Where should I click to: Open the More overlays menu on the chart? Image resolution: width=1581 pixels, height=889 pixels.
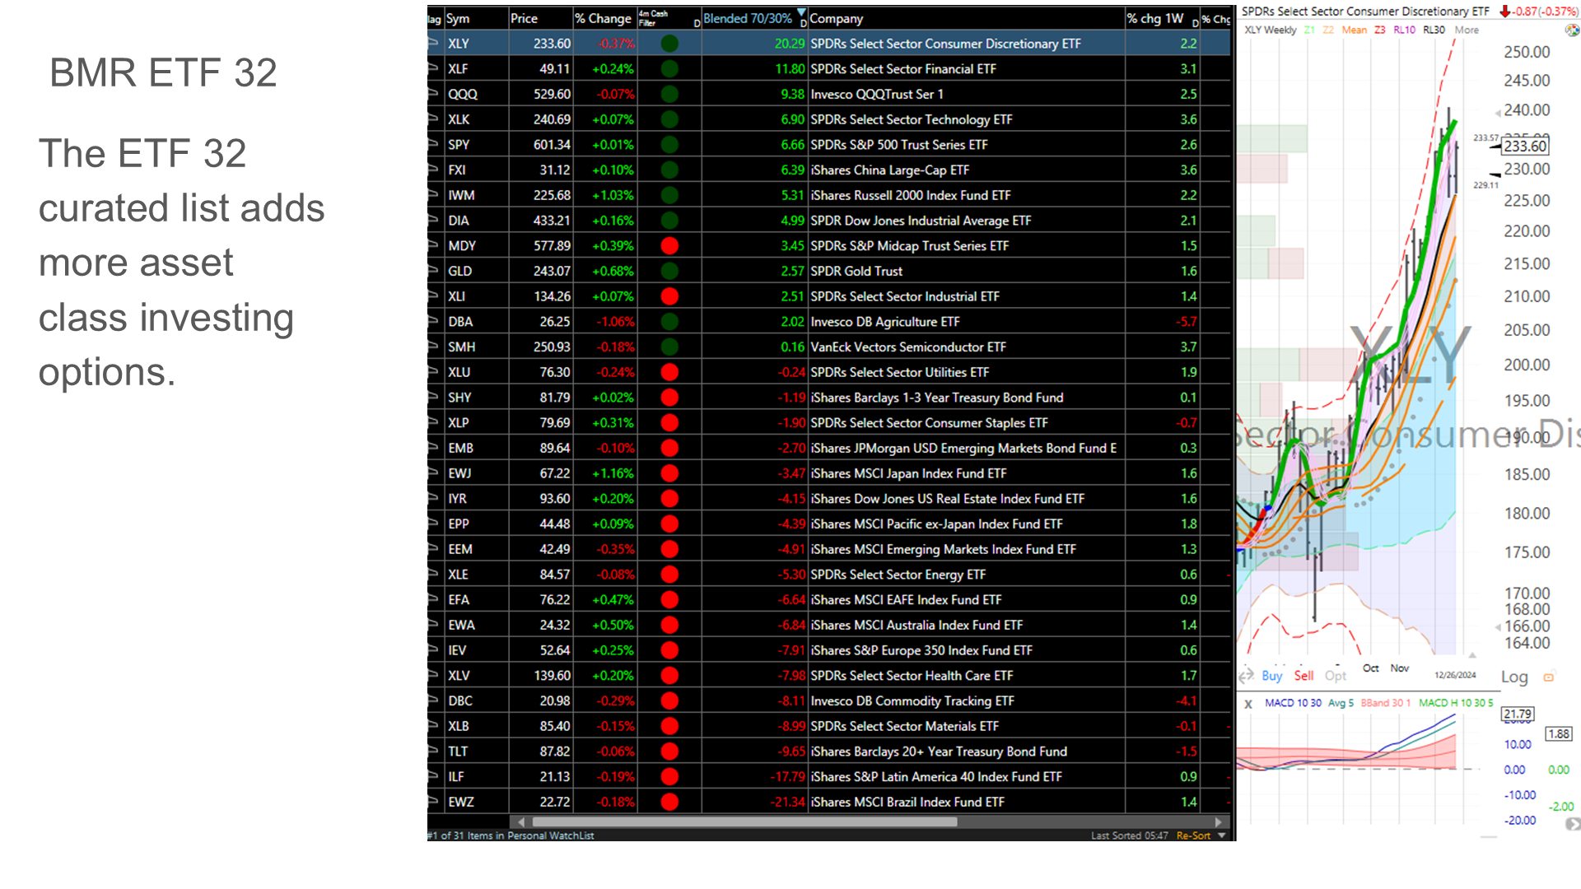point(1467,30)
